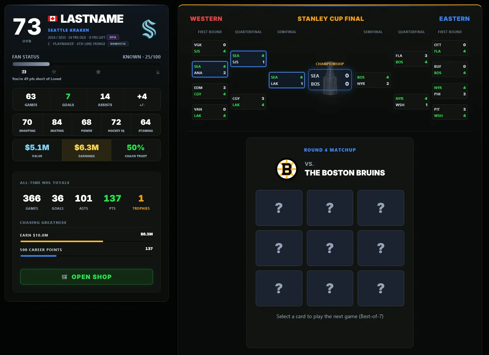
Task: Click the WESTERN conference heading
Action: tap(206, 19)
